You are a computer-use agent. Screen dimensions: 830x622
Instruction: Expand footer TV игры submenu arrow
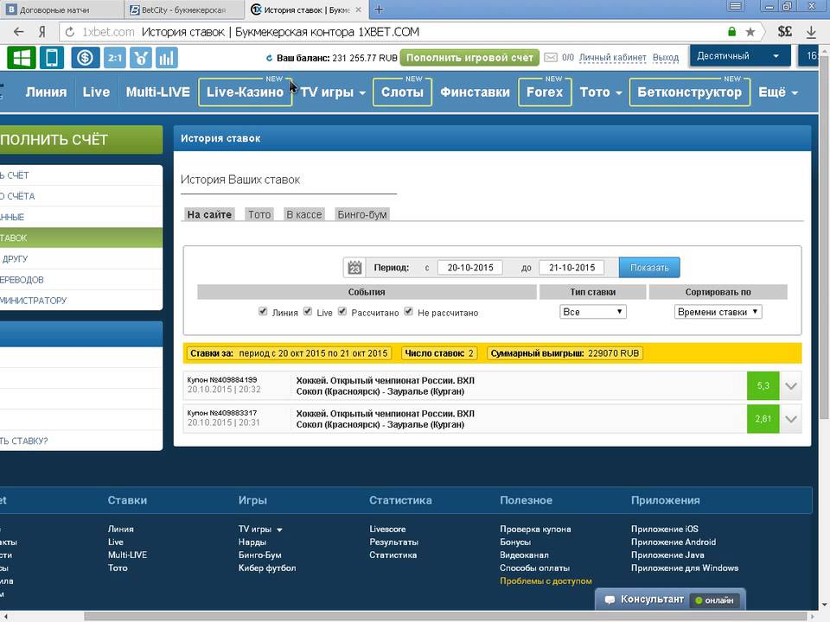pyautogui.click(x=279, y=530)
